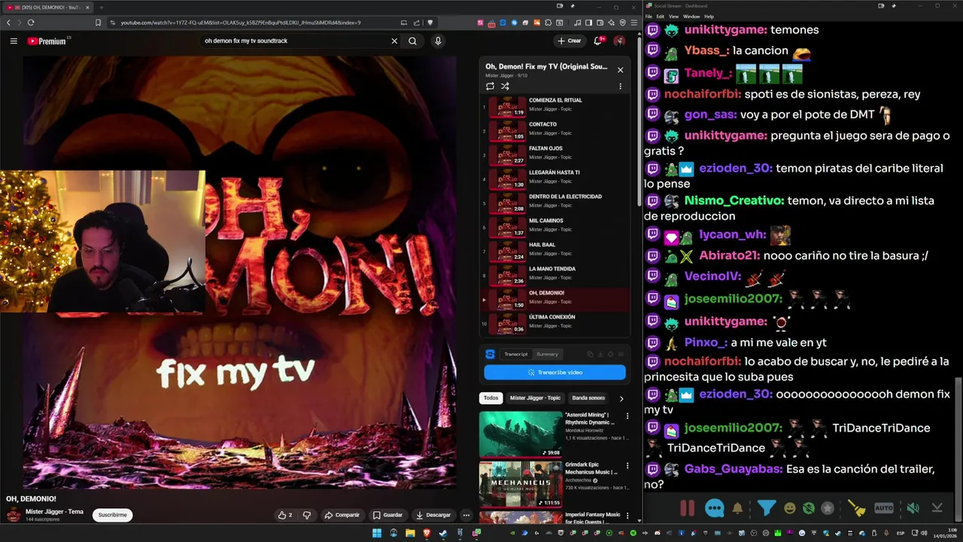Open YouTube notifications bell

[x=598, y=41]
